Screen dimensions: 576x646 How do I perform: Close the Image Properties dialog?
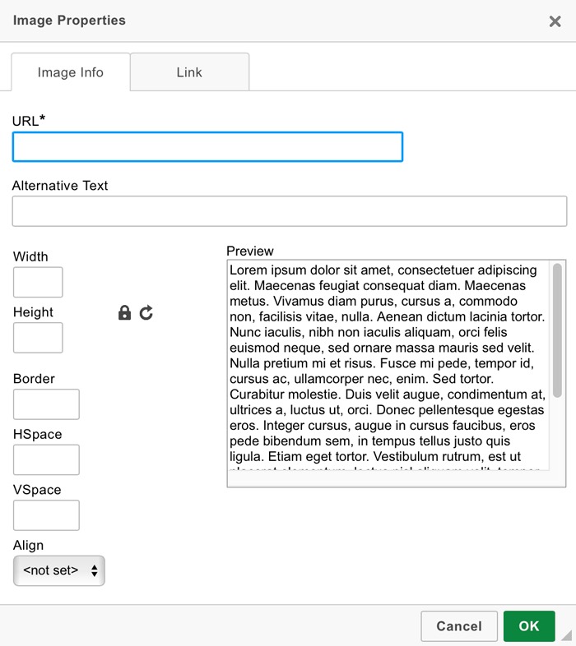(555, 21)
